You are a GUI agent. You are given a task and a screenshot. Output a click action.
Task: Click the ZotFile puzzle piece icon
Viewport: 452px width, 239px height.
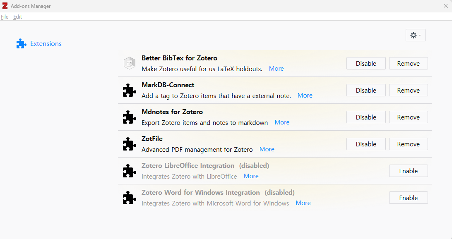130,144
